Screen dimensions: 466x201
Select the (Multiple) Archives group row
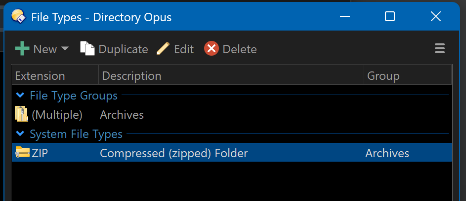click(231, 115)
